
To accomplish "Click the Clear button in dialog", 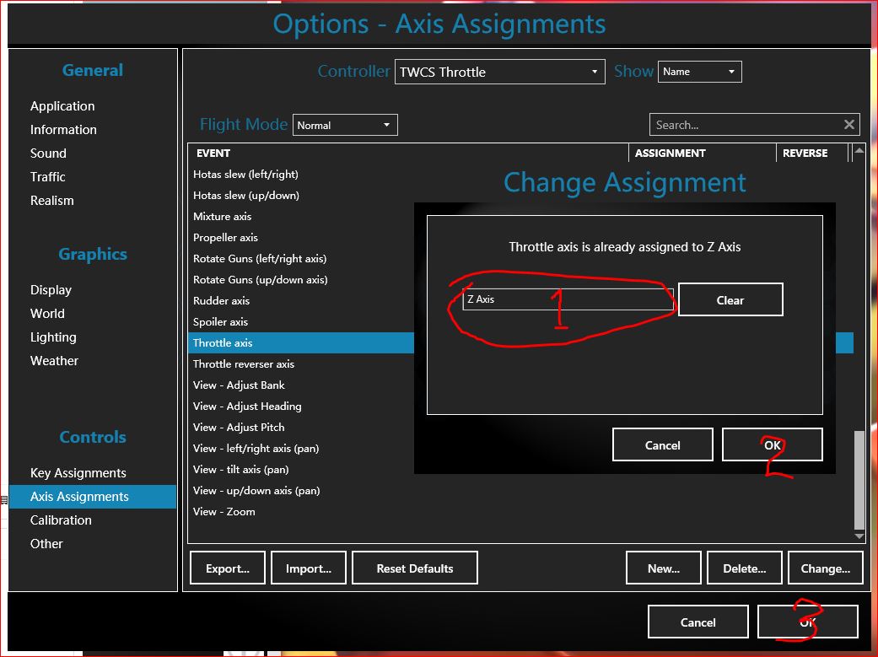I will [x=730, y=300].
